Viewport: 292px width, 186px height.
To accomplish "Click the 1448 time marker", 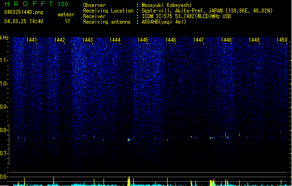I will click(x=226, y=40).
